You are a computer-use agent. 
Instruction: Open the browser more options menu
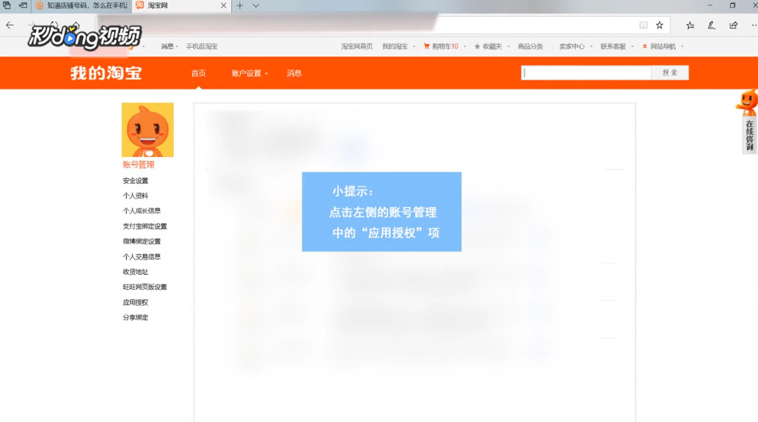pyautogui.click(x=754, y=25)
